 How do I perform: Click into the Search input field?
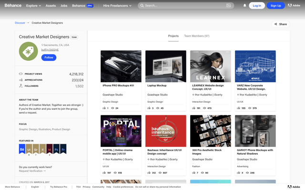pyautogui.click(x=185, y=5)
